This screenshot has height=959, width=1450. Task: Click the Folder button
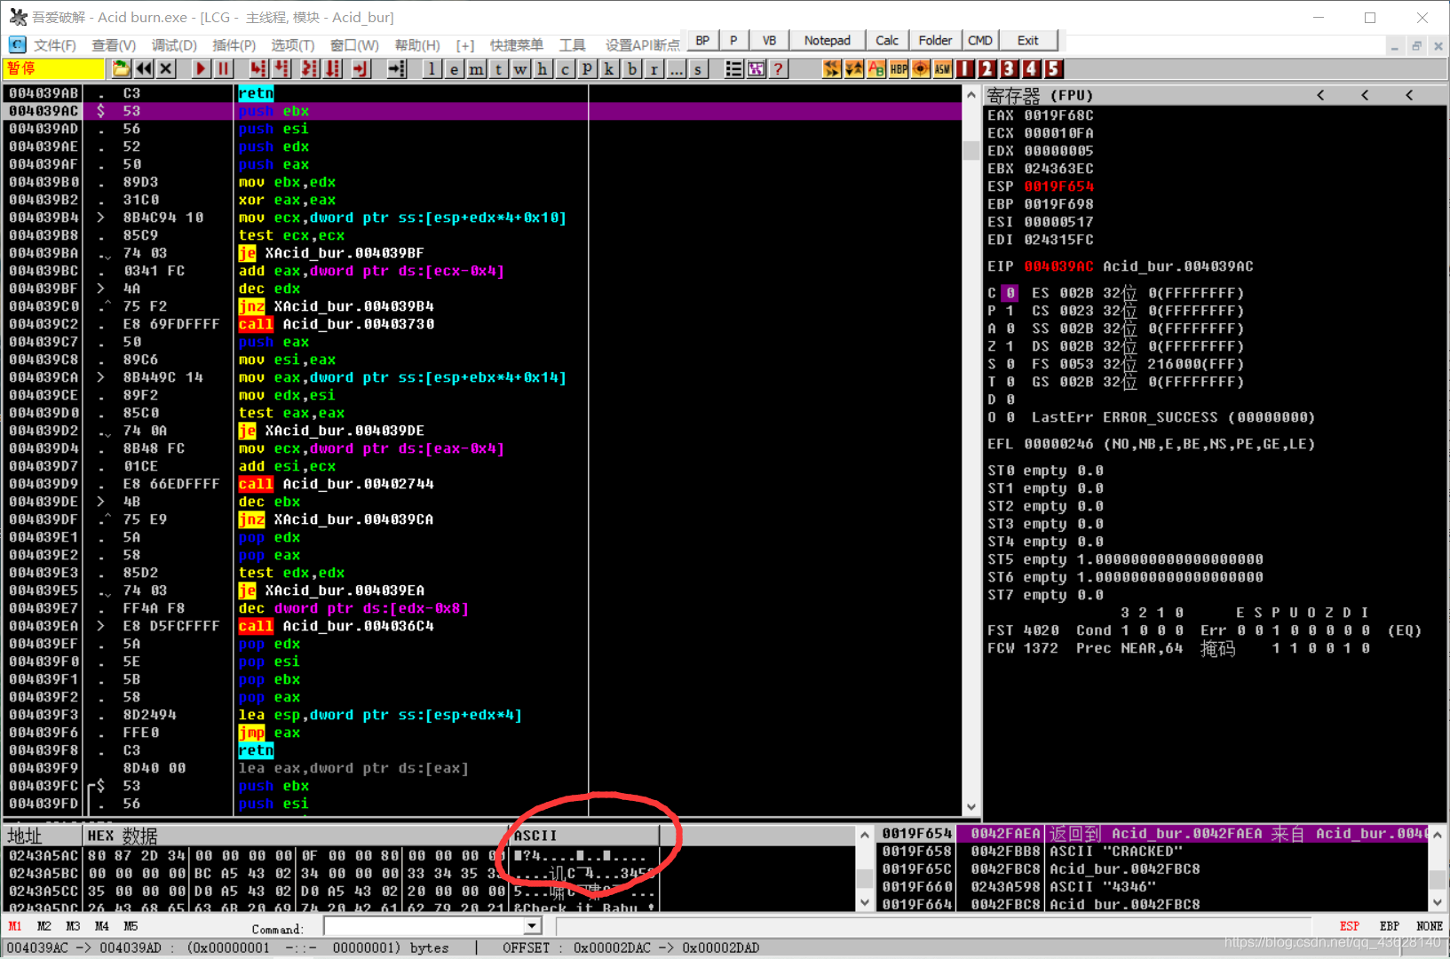(935, 40)
